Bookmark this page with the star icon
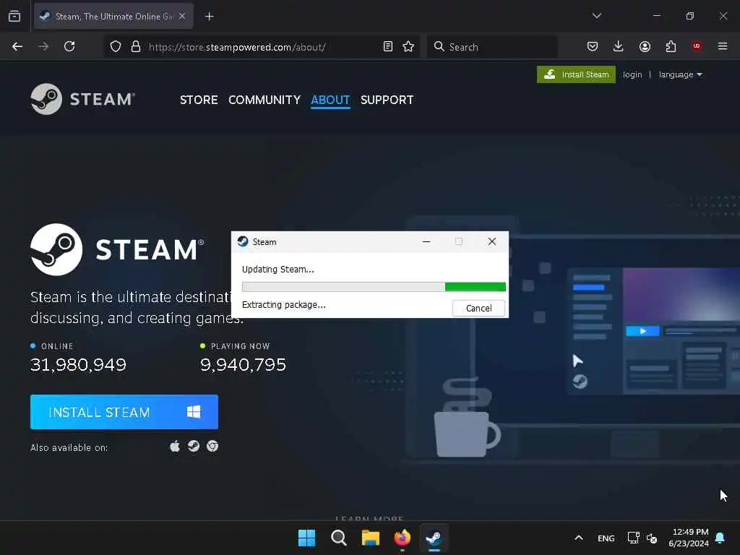The image size is (740, 555). 408,47
